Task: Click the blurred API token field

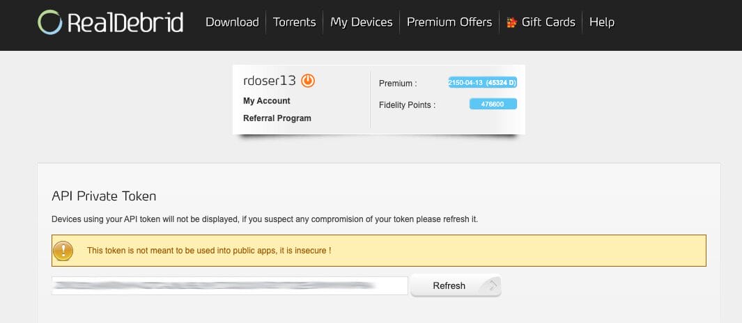Action: pos(229,285)
